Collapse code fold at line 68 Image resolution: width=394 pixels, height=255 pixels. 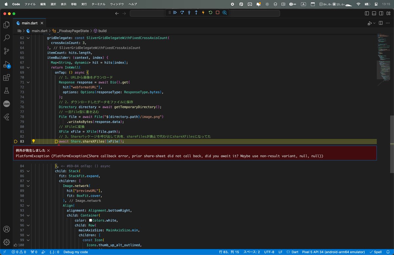(28, 67)
